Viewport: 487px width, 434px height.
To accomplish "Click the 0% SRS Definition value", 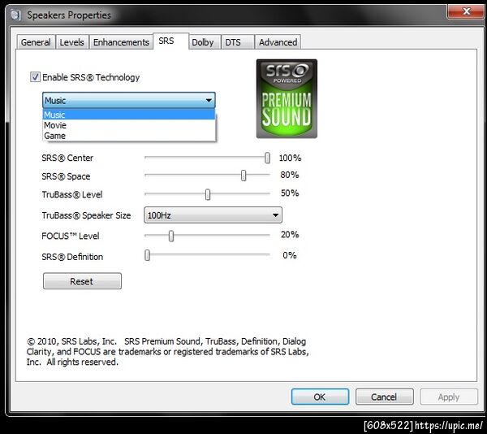I will (x=290, y=255).
